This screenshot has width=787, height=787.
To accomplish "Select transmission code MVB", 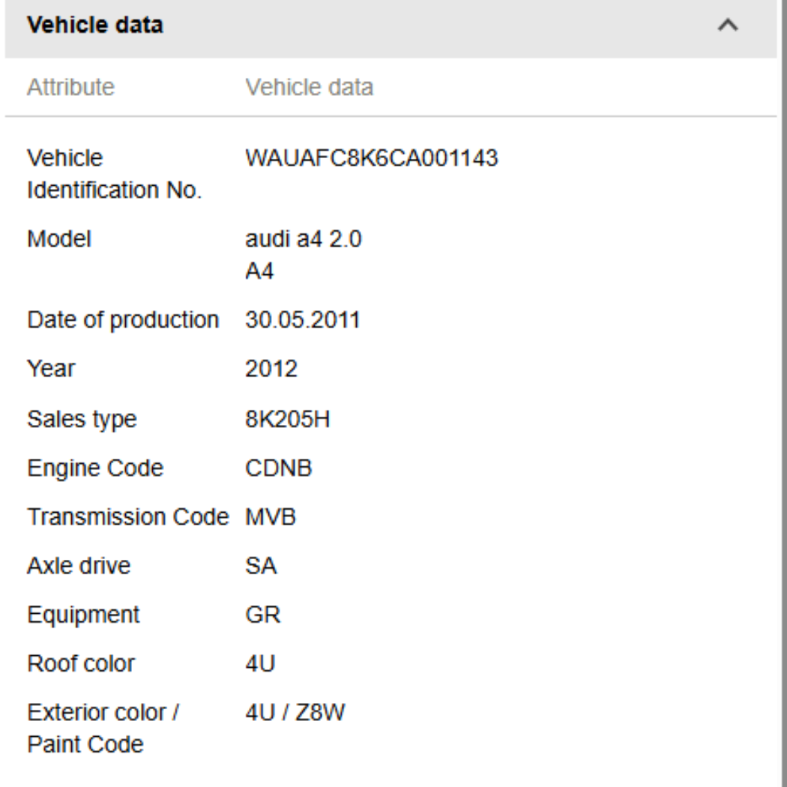I will point(271,517).
